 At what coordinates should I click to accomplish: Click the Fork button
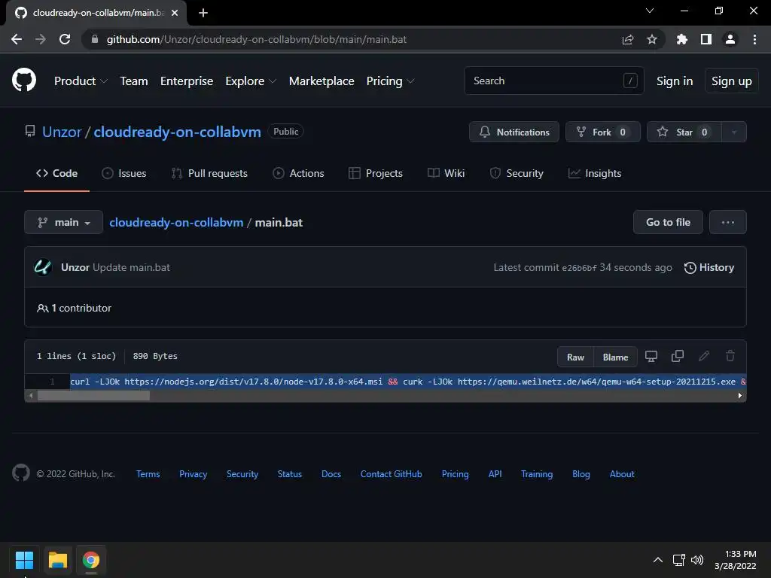pos(603,132)
